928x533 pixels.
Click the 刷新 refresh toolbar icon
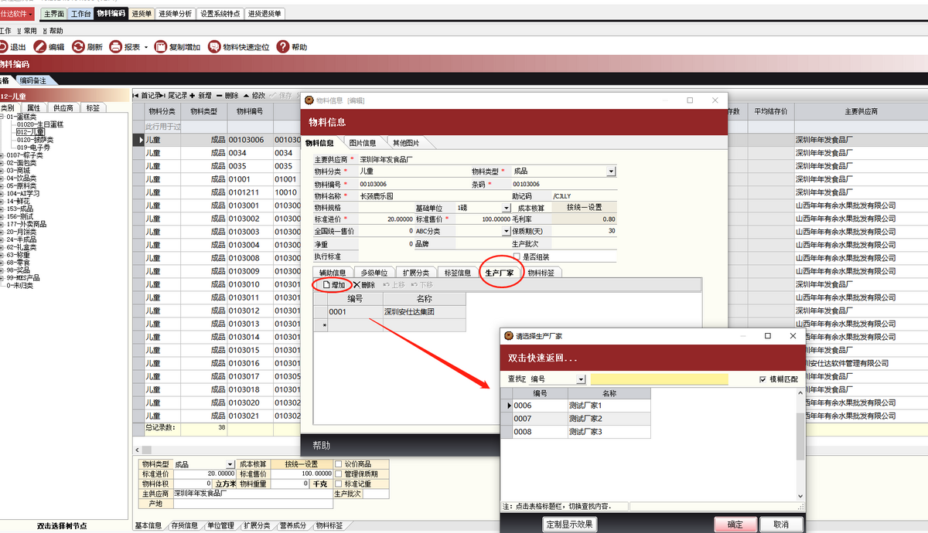point(78,47)
